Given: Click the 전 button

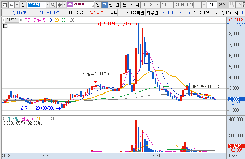Looking at the screenshot, I should point(23,5).
